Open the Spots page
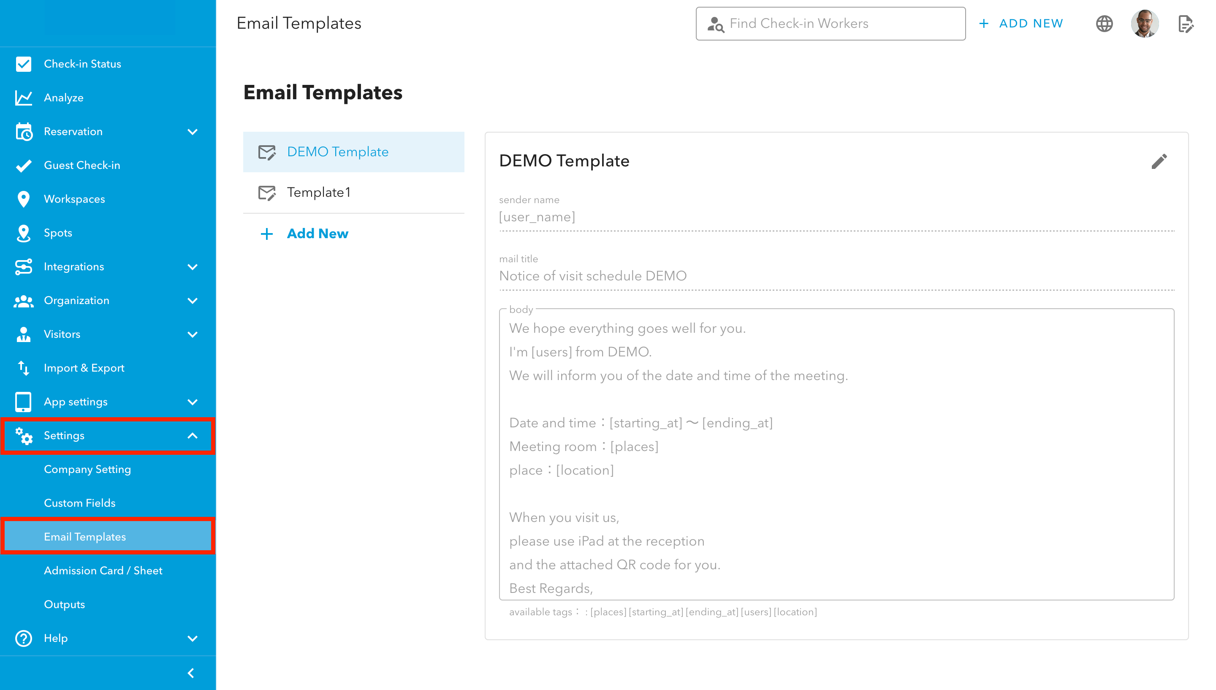The image size is (1216, 690). click(108, 233)
